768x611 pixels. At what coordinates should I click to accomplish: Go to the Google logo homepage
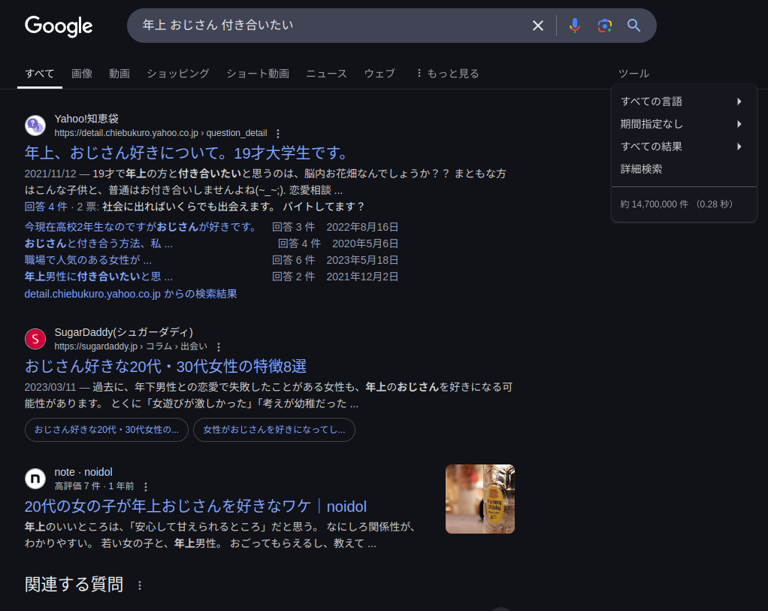59,26
